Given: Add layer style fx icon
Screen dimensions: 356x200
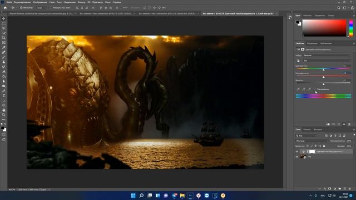Looking at the screenshot, I should tap(325, 189).
